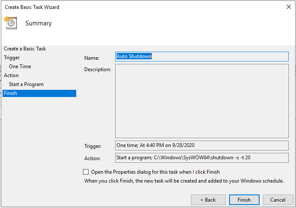The image size is (296, 208).
Task: Select the Trigger step in sidebar
Action: coord(12,58)
